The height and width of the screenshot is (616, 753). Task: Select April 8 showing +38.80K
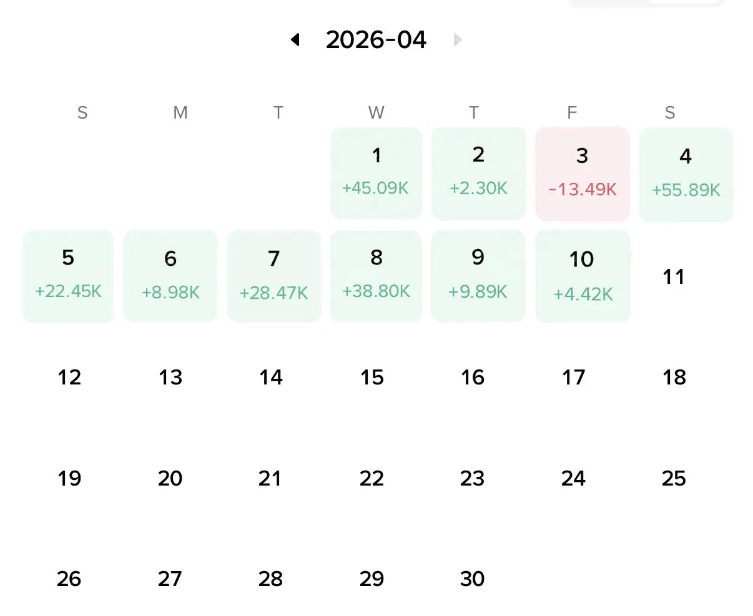tap(376, 276)
